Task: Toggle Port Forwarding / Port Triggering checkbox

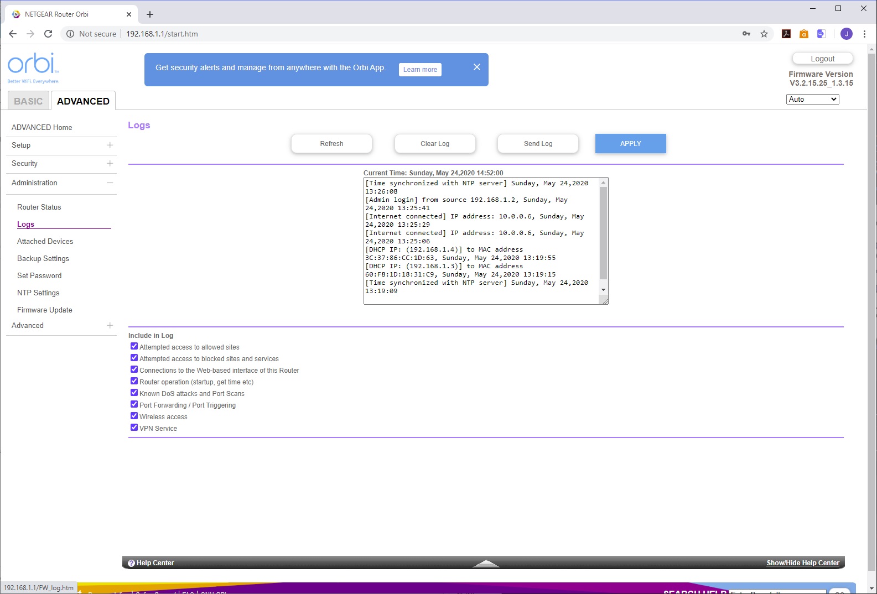Action: [134, 404]
